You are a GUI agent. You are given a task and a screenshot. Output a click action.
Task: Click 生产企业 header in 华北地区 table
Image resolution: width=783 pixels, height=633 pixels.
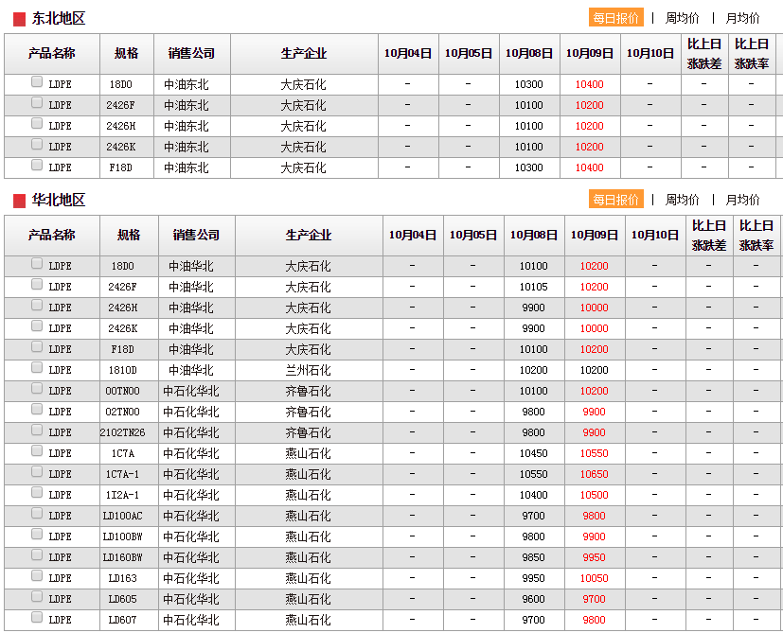point(309,236)
